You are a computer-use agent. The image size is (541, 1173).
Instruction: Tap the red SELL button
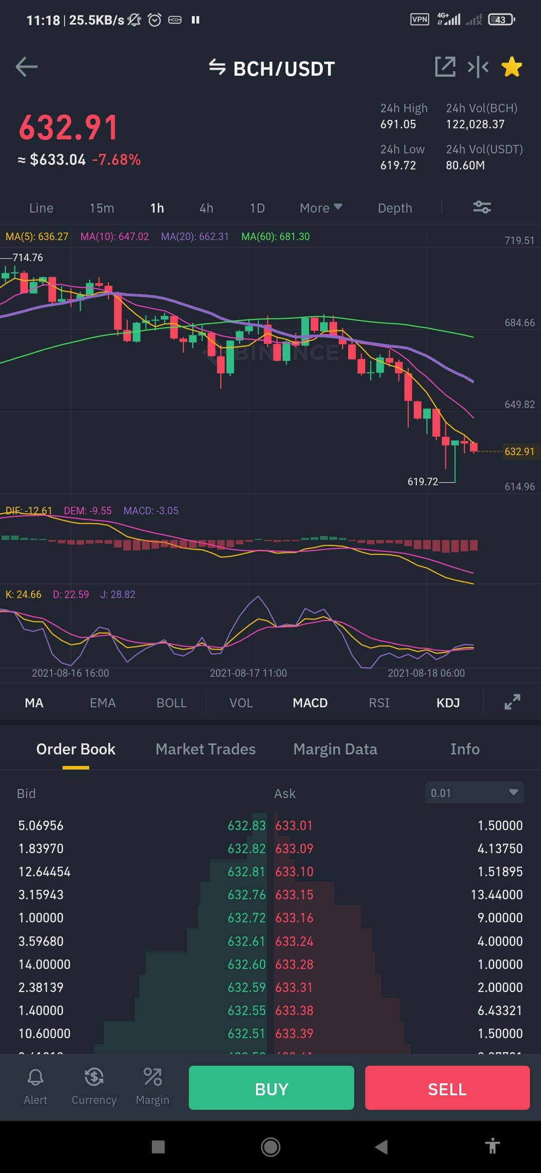pyautogui.click(x=447, y=1088)
